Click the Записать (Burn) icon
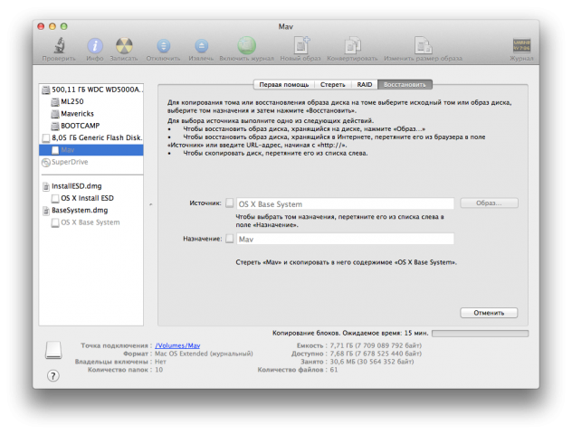Screen dimensions: 572x434 [x=125, y=45]
